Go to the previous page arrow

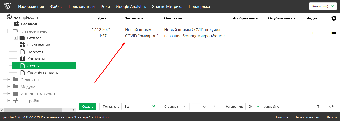(185, 106)
